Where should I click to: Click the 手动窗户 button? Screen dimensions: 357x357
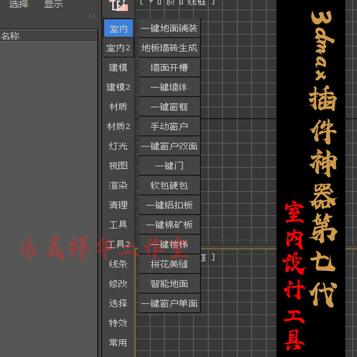click(169, 126)
